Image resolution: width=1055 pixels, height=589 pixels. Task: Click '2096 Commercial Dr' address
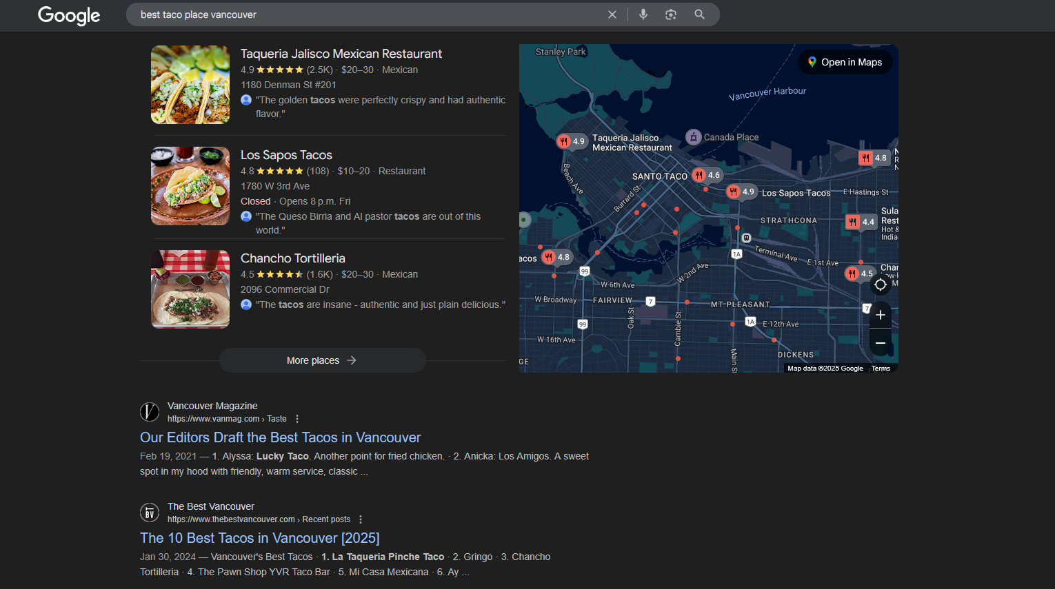coord(285,289)
